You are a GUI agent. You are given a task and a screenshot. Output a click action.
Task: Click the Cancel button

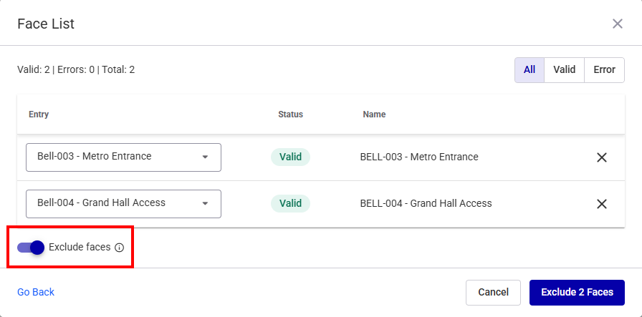[494, 293]
